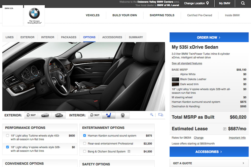Screen dimensions: 251x167
Task: Check Bang & Olufsen Sound System
Action: (x=85, y=151)
